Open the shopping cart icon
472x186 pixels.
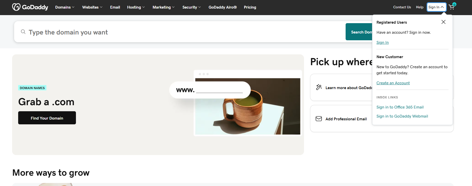click(452, 7)
